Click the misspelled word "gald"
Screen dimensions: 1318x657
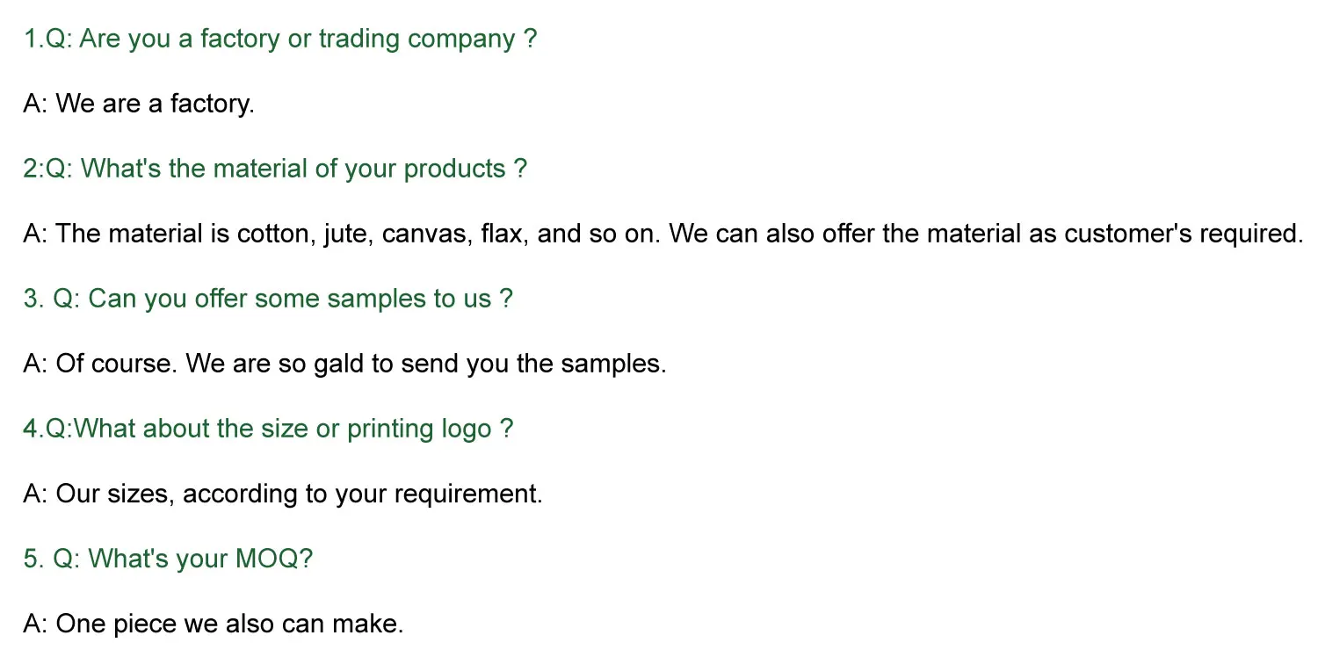coord(338,364)
